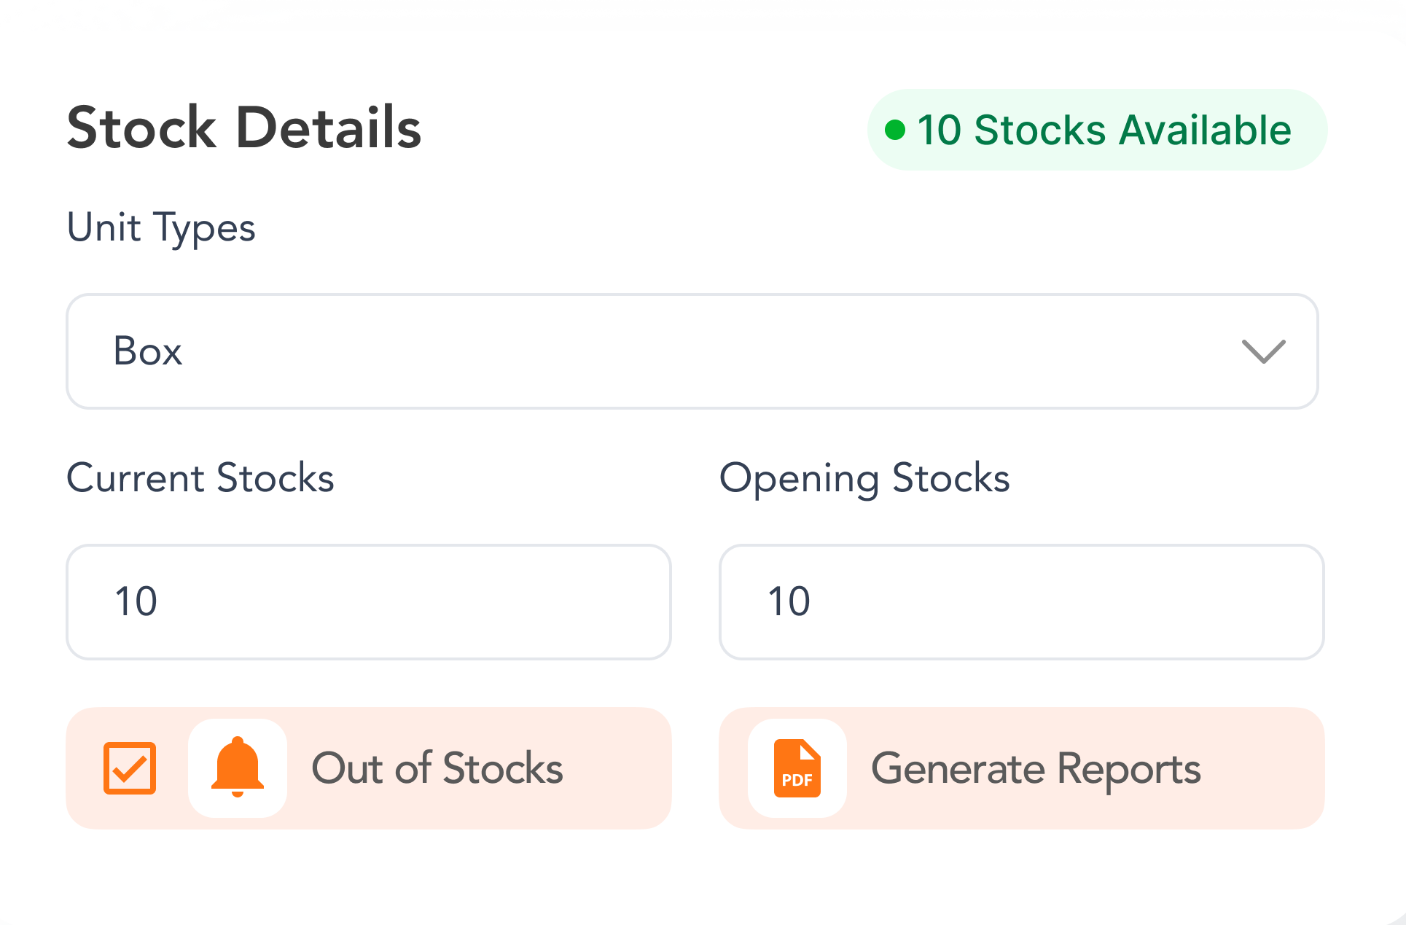The width and height of the screenshot is (1406, 925).
Task: Click the Generate Reports button label
Action: [1036, 768]
